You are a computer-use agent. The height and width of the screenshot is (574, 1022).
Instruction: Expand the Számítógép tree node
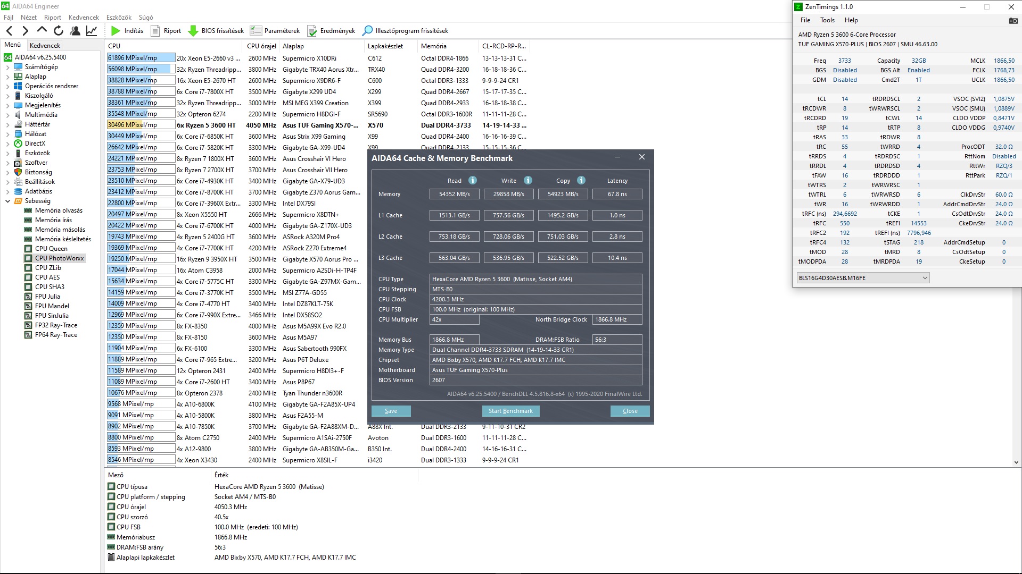click(7, 67)
